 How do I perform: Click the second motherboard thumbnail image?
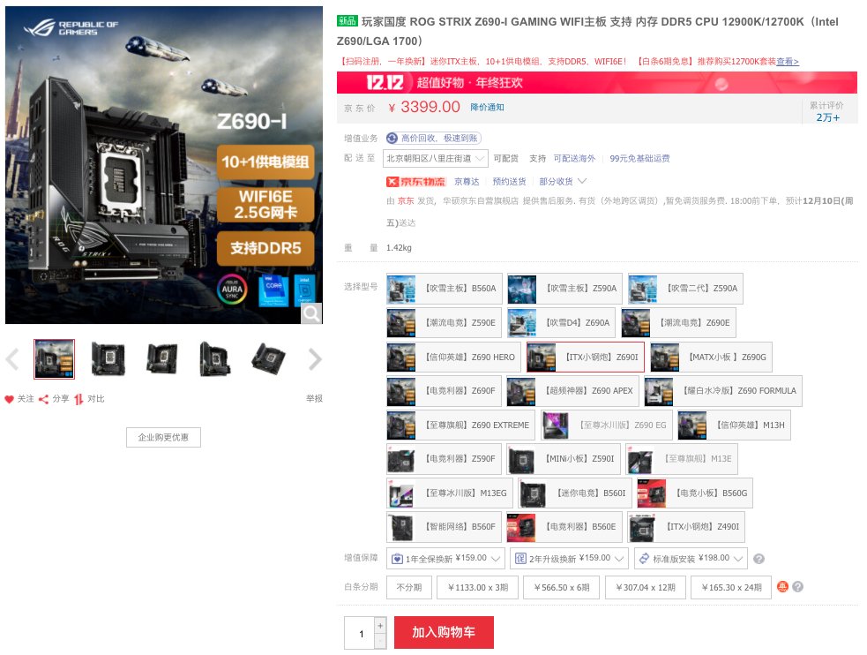108,359
